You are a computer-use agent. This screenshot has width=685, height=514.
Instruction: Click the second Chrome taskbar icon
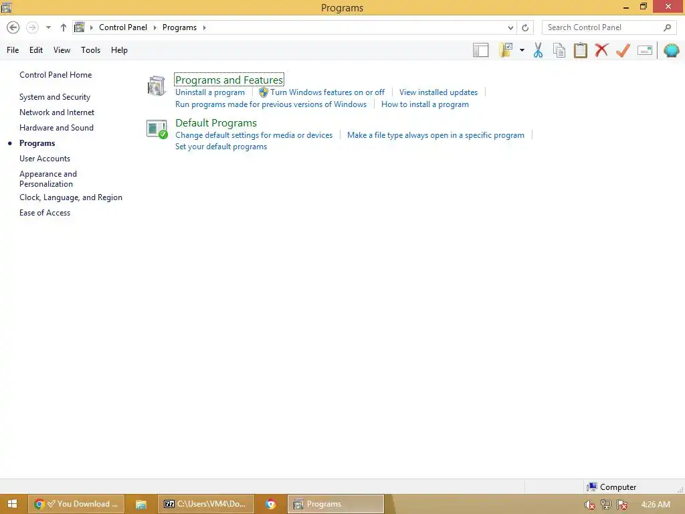pos(271,504)
